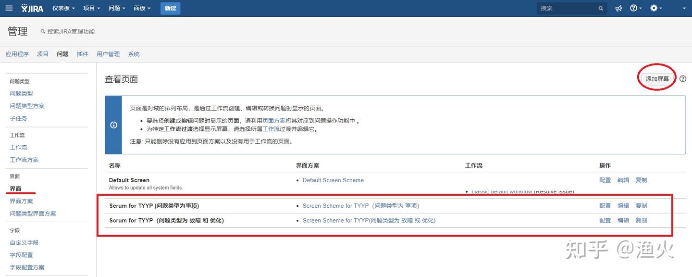692x277 pixels.
Task: Click help icon beside 添加屏幕 button
Action: tap(683, 79)
